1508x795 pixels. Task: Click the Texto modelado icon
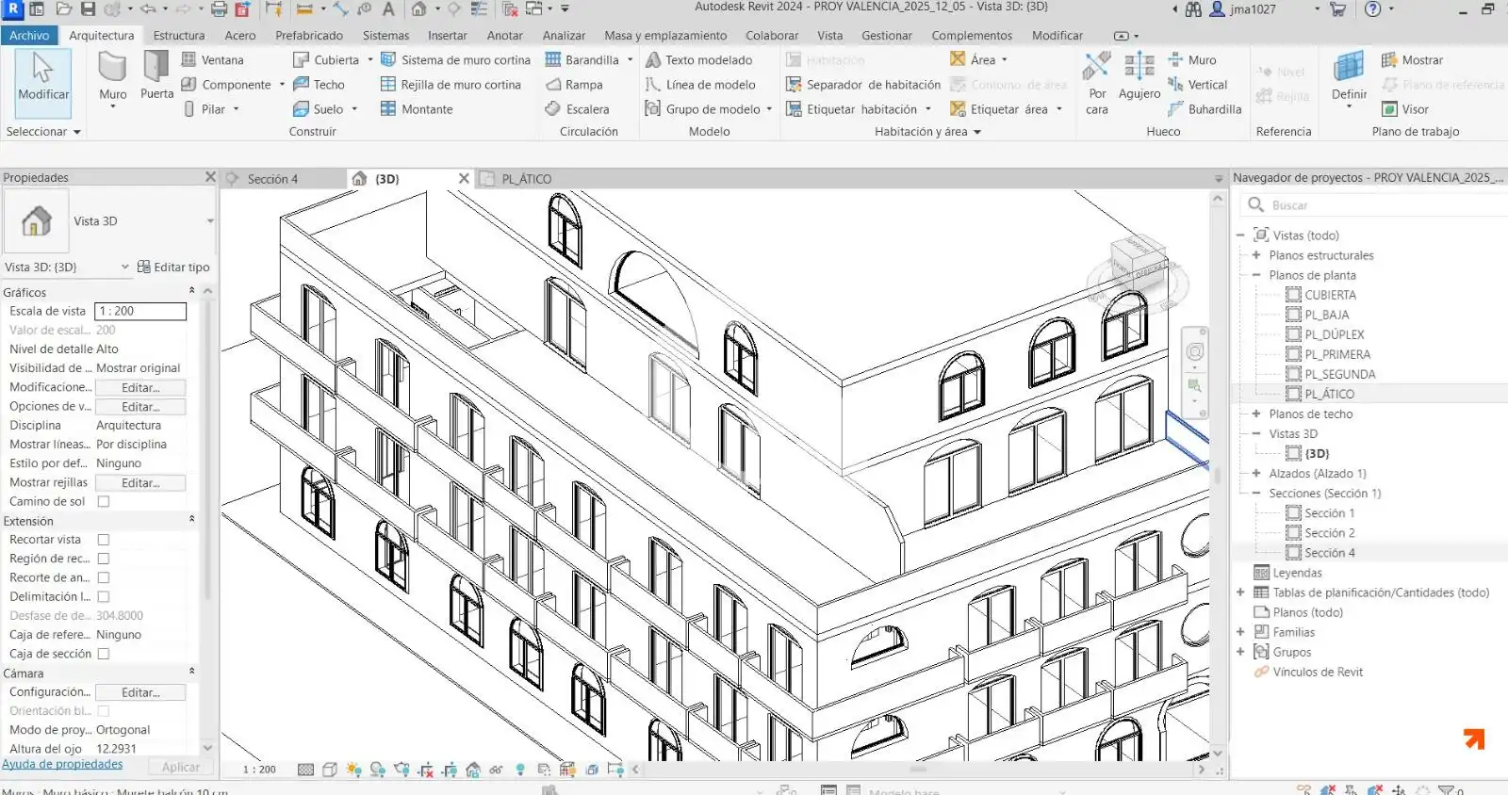click(x=653, y=59)
